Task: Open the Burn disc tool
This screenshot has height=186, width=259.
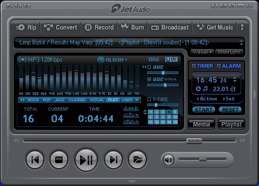Action: click(132, 27)
